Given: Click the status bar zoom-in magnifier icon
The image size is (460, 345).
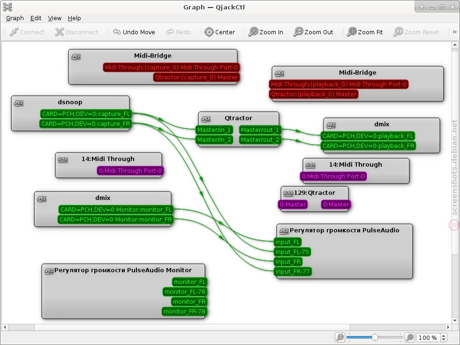Looking at the screenshot, I should [x=410, y=337].
